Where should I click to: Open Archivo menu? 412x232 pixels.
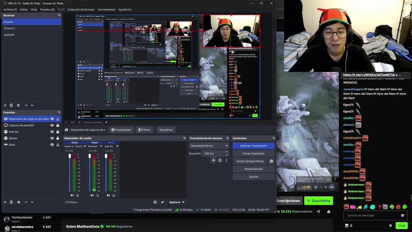(x=10, y=9)
